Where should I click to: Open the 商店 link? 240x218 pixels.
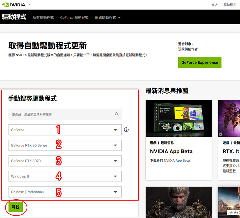coord(214,5)
